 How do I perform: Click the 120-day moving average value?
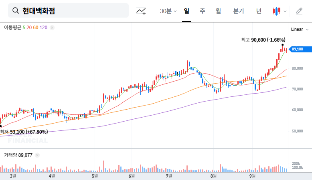click(x=43, y=27)
